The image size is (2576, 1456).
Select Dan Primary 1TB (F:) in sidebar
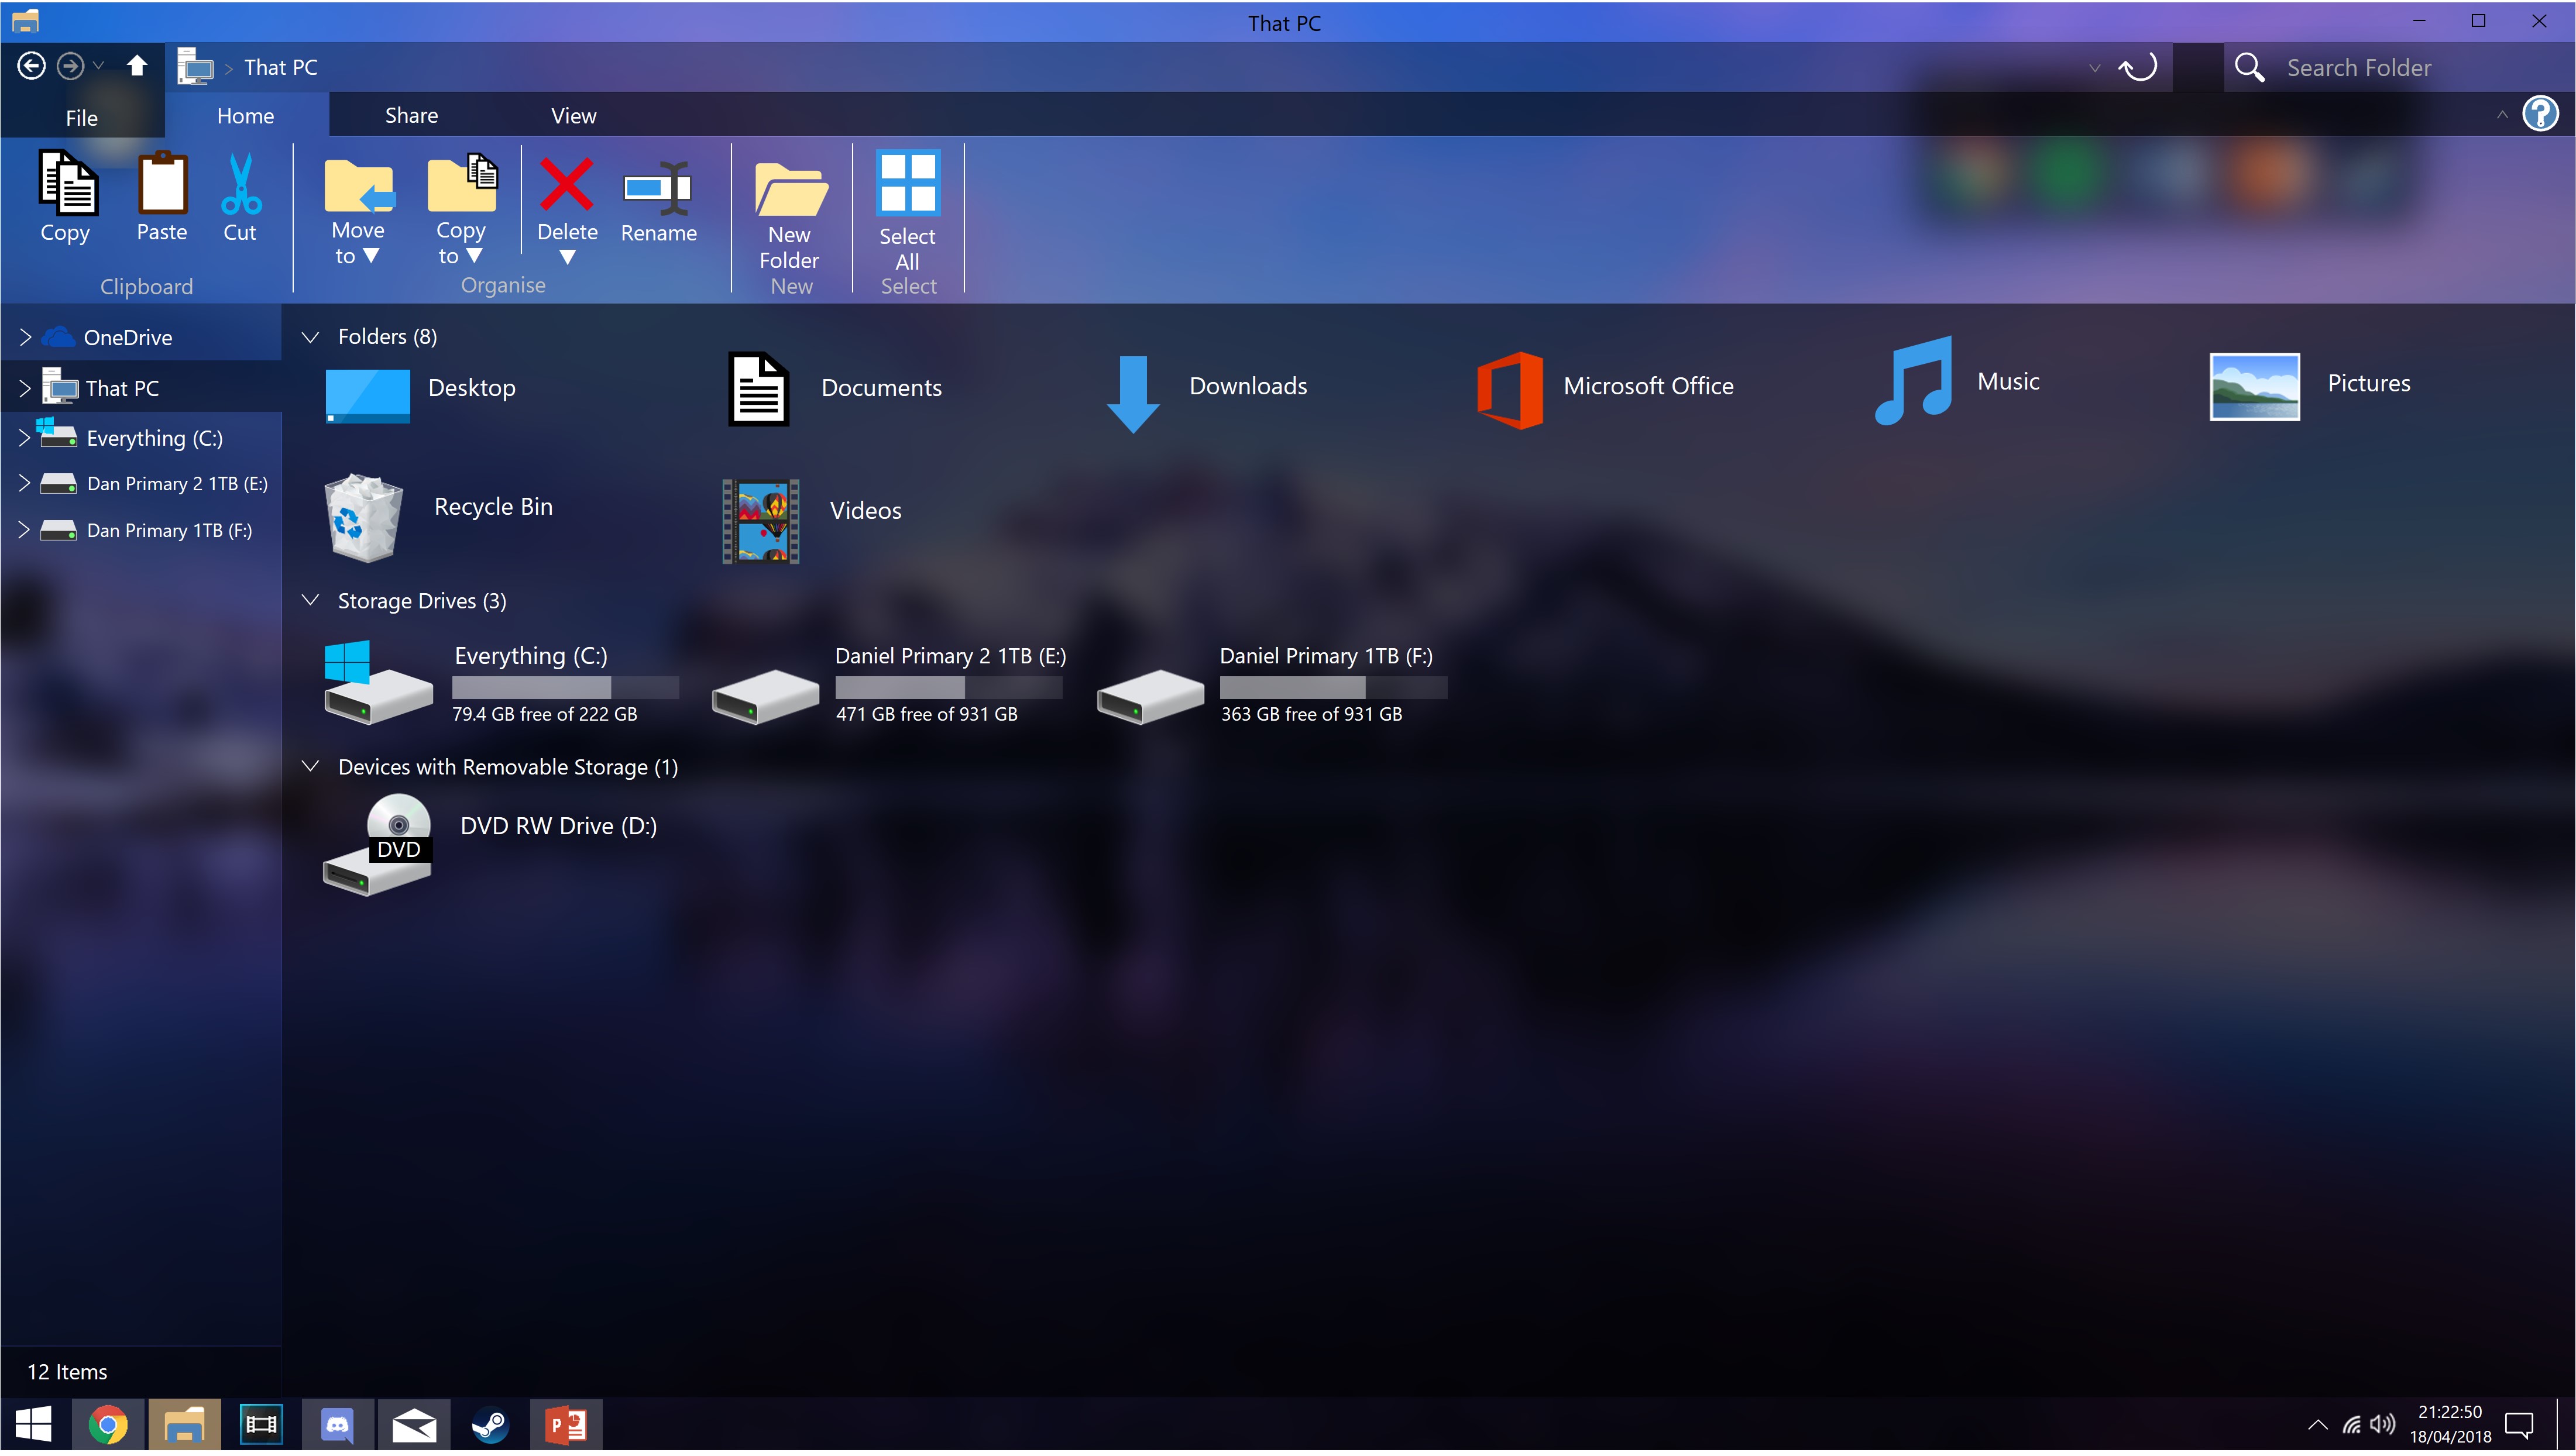click(169, 531)
